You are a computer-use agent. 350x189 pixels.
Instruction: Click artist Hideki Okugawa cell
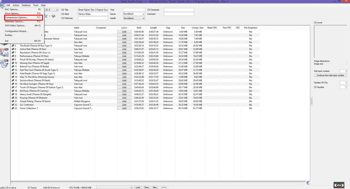(82, 101)
